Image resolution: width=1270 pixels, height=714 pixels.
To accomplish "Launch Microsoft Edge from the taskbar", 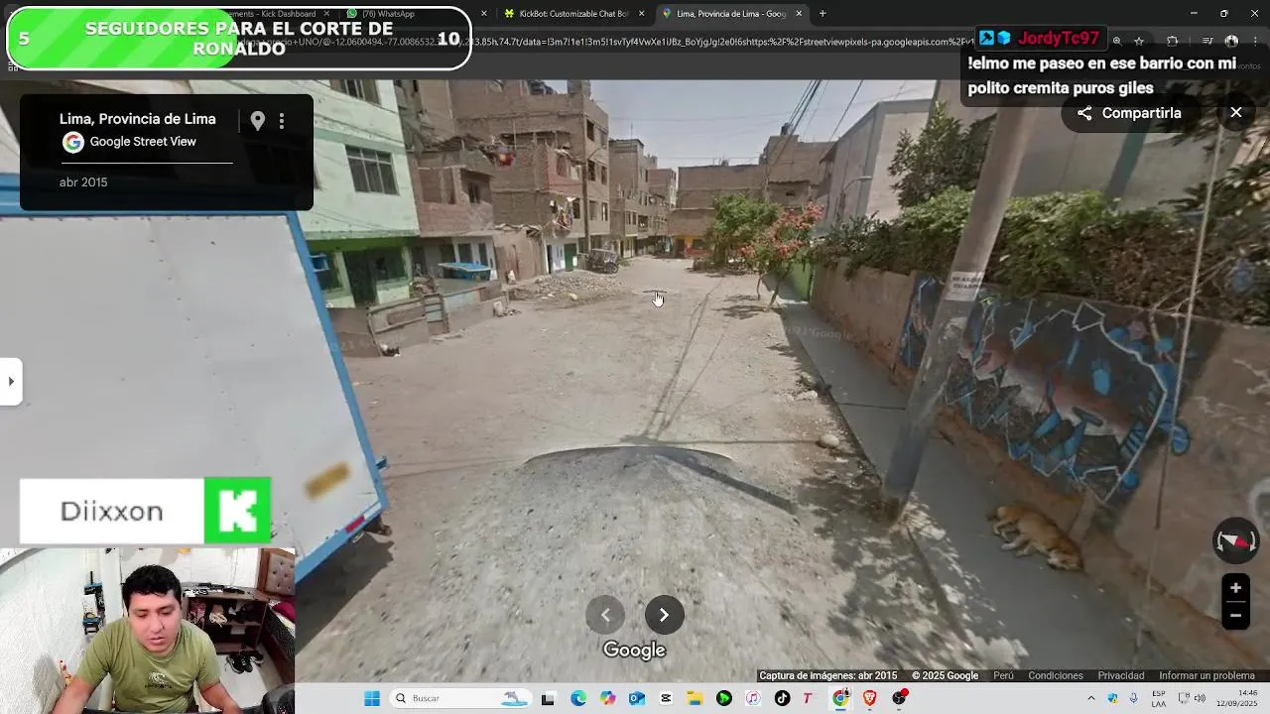I will pyautogui.click(x=578, y=699).
